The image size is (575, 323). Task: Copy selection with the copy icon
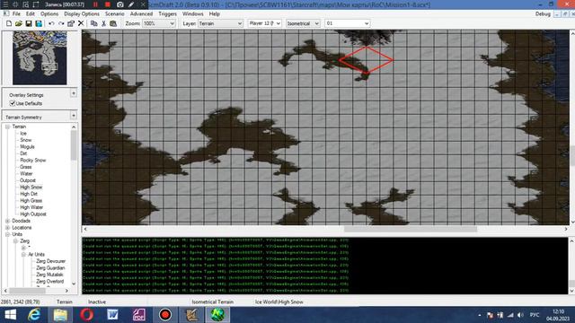pyautogui.click(x=93, y=23)
